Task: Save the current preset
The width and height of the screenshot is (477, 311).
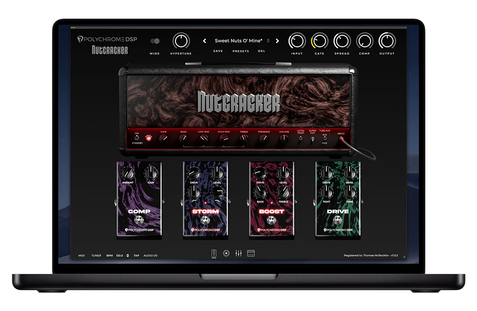Action: (218, 51)
